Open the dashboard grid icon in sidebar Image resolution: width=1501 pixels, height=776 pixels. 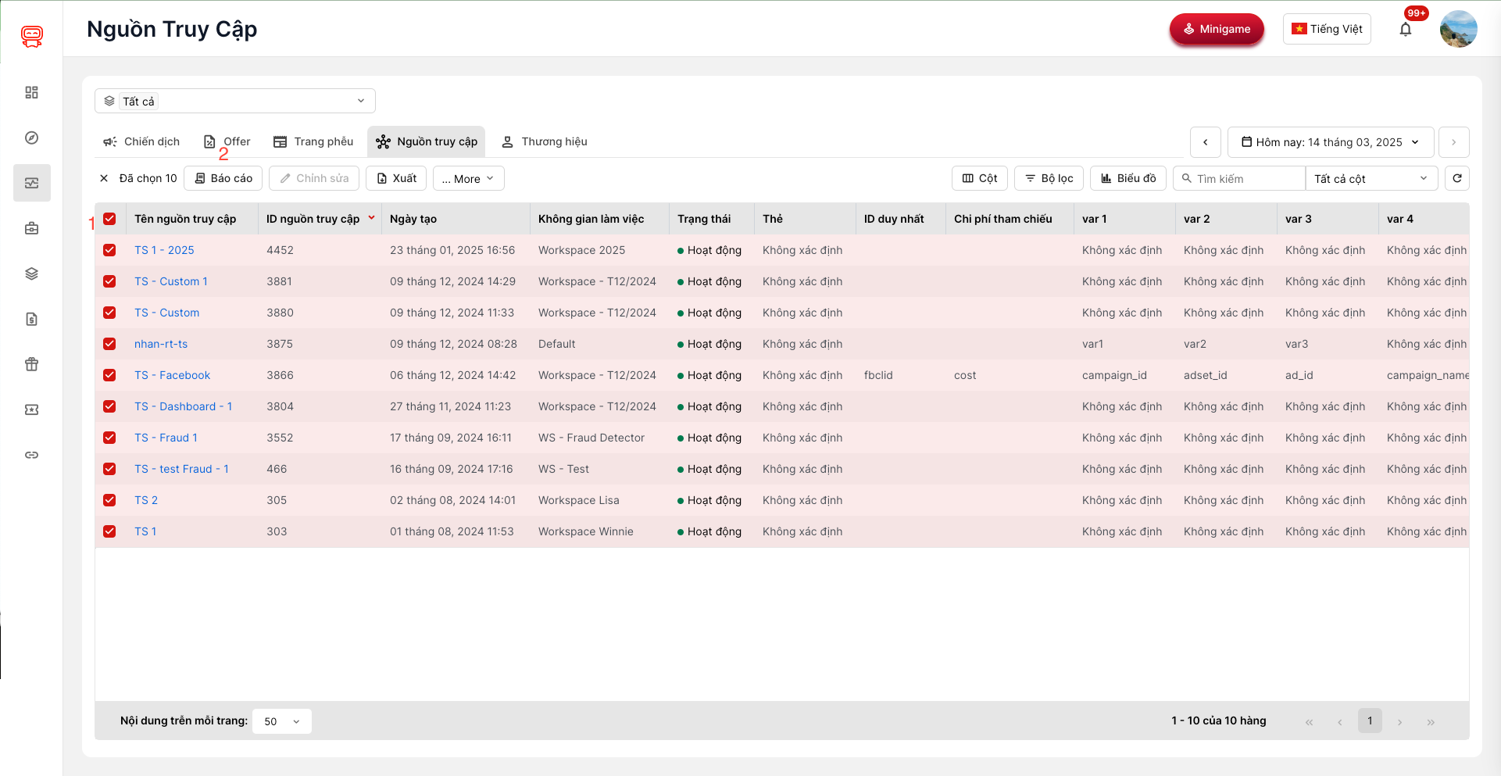click(31, 92)
